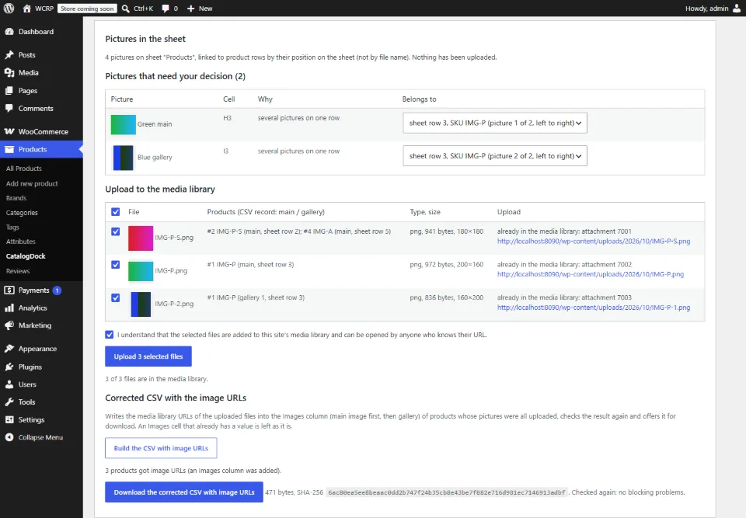Click the Payments notification badge 1
746x518 pixels.
tap(57, 290)
